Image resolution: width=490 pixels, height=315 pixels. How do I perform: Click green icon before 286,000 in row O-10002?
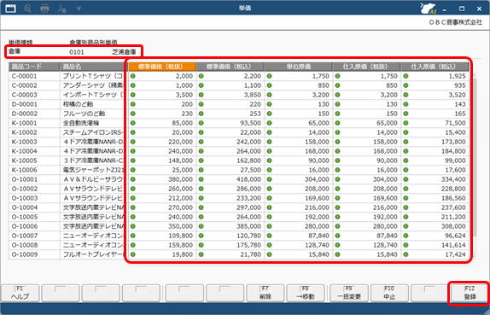pyautogui.click(x=201, y=189)
